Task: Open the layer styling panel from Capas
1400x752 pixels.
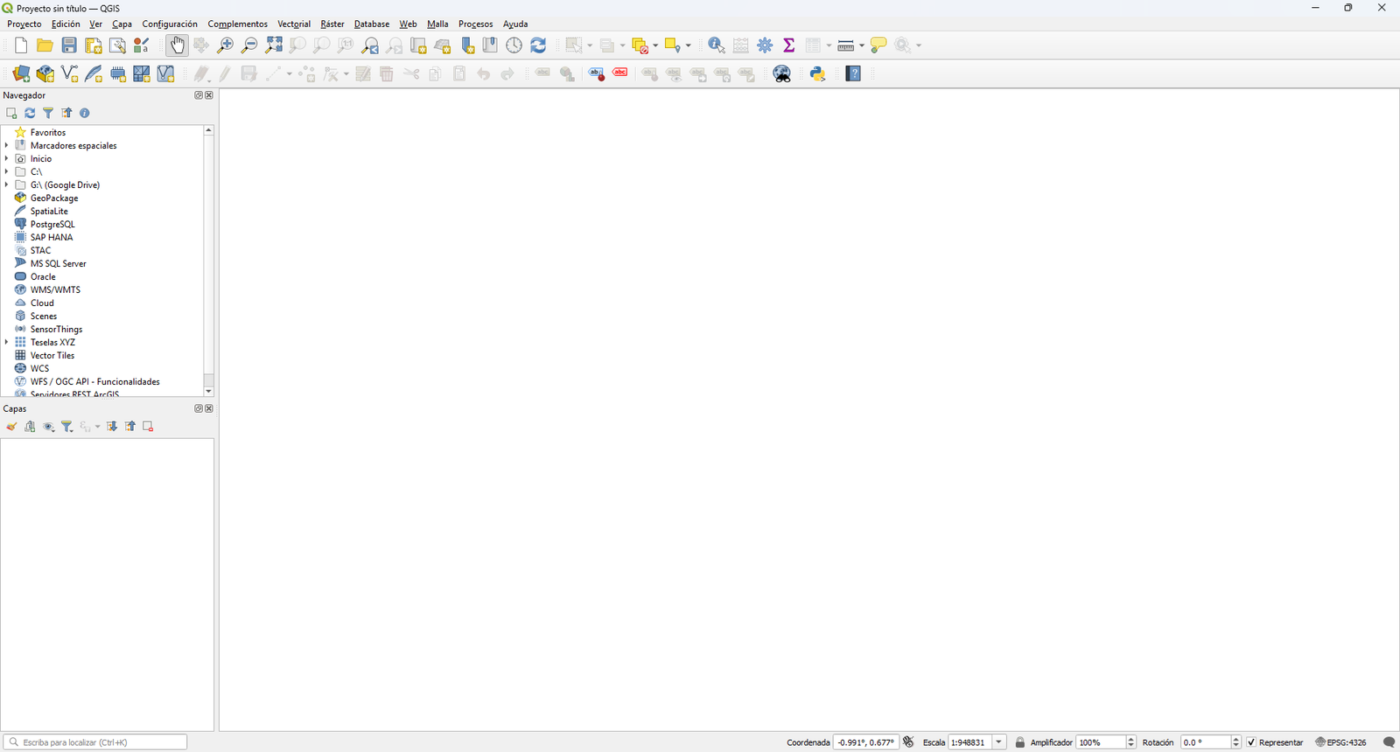Action: (11, 427)
